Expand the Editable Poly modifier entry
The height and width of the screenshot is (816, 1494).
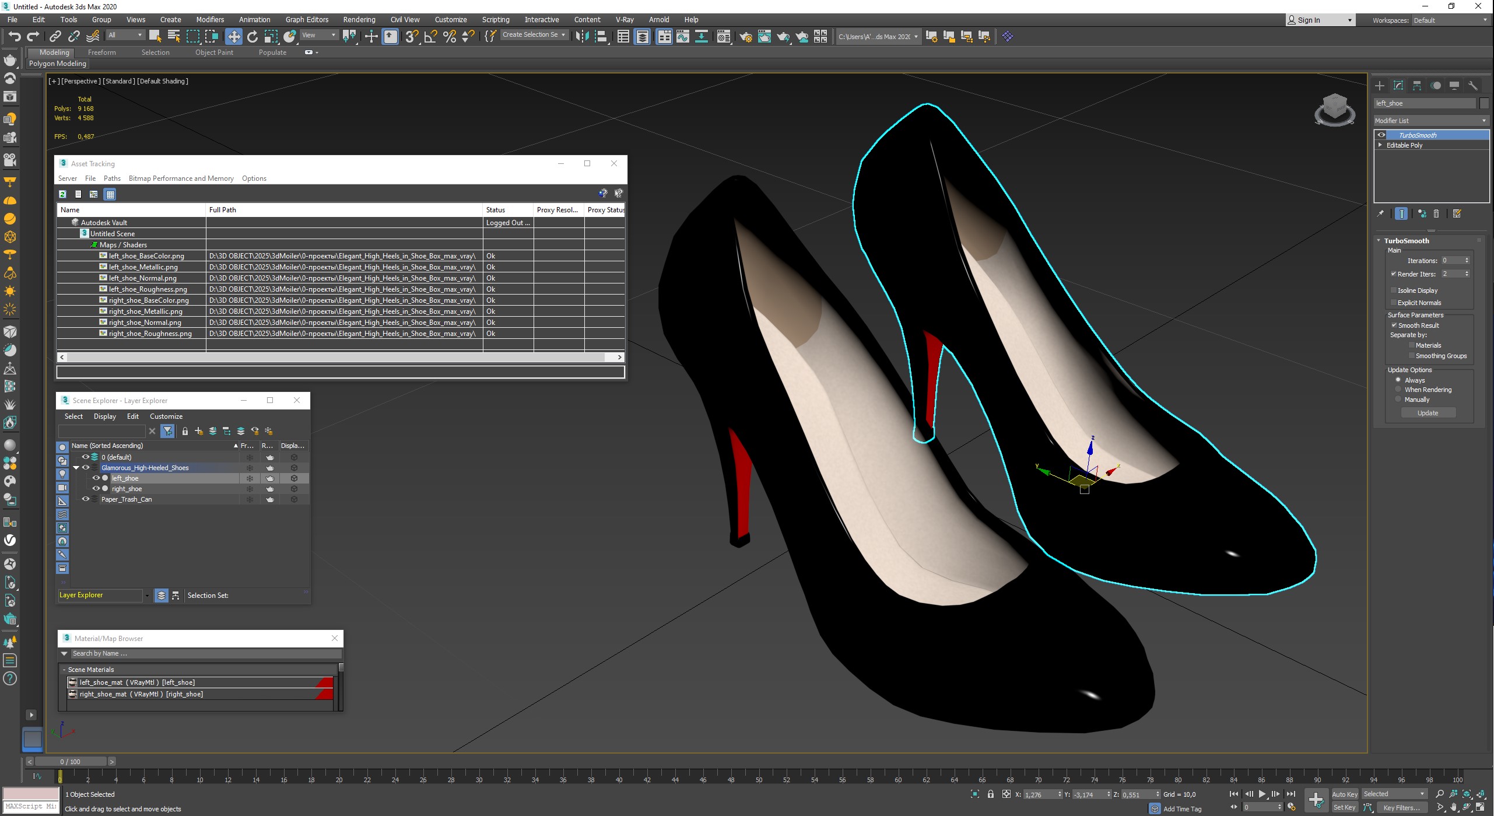tap(1381, 145)
